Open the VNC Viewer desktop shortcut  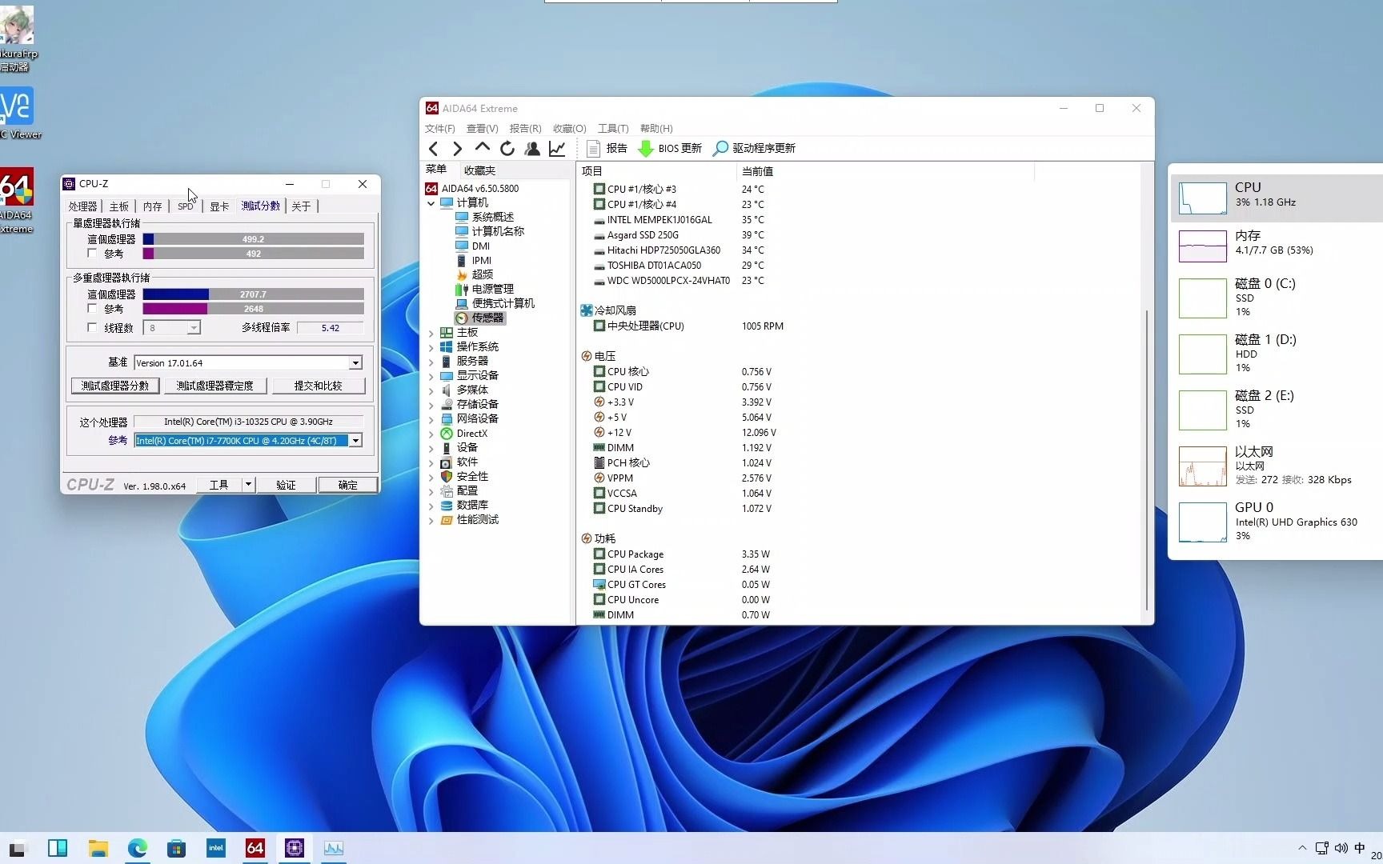(18, 114)
